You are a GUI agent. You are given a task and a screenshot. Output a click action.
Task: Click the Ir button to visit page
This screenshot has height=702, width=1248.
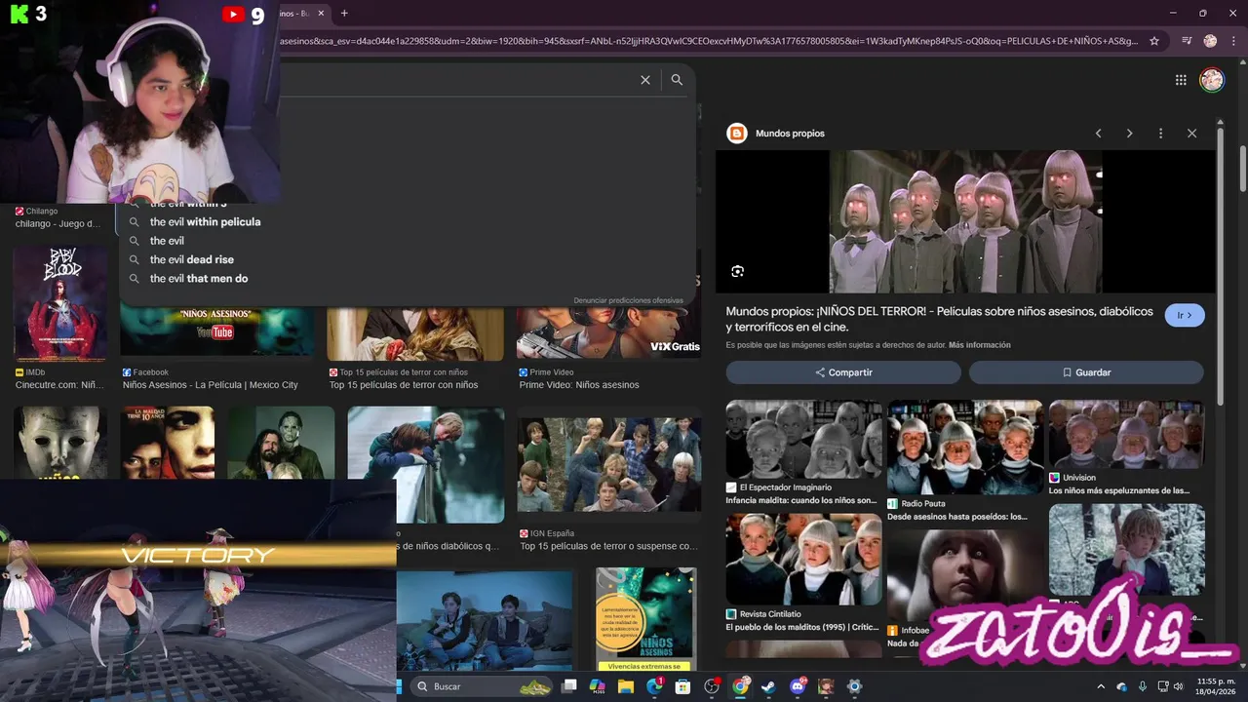[x=1185, y=315]
